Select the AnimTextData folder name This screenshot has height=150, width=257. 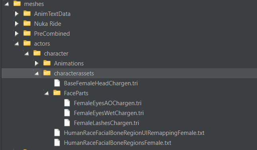pos(52,14)
